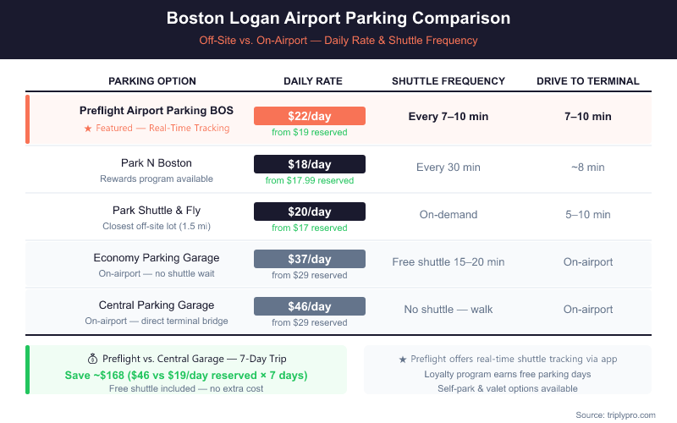
Task: Open Preflight Airport Parking BOS listing
Action: pyautogui.click(x=157, y=111)
